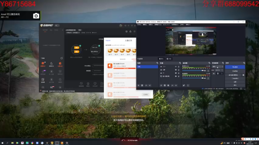
Task: Lock the display capture source
Action: tap(179, 76)
